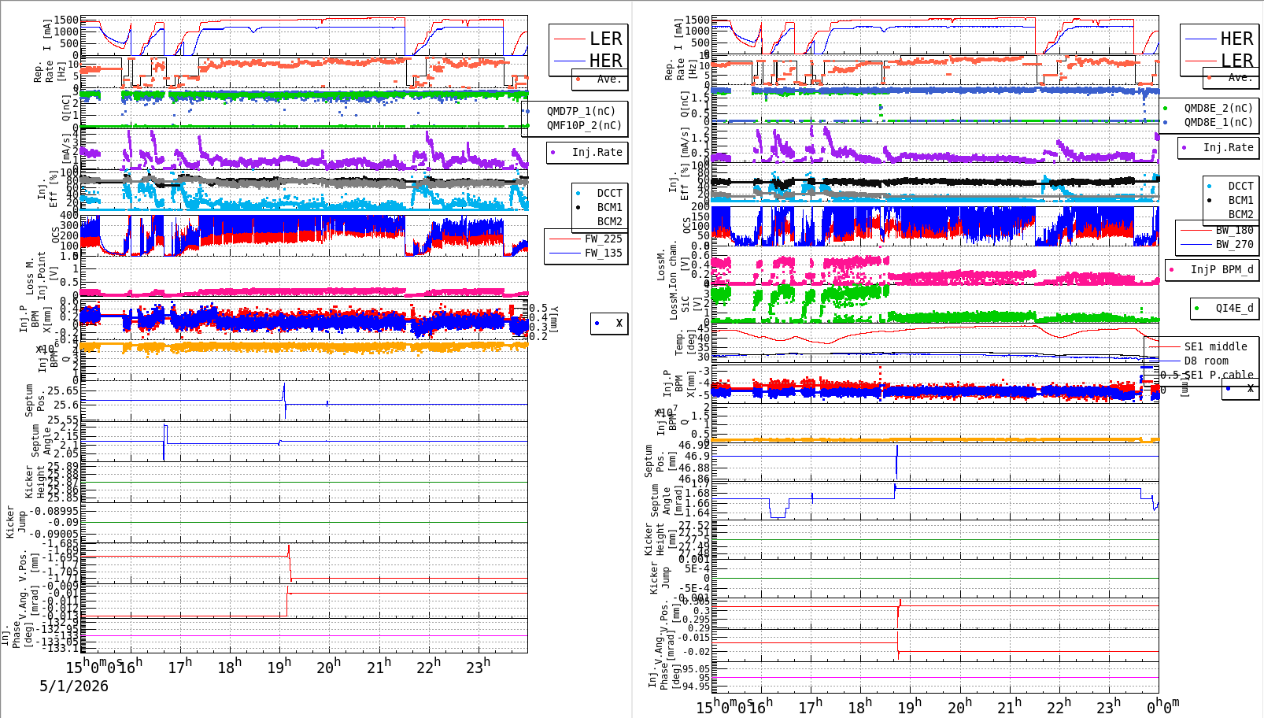Select the BW_270 legend entry

point(1218,244)
